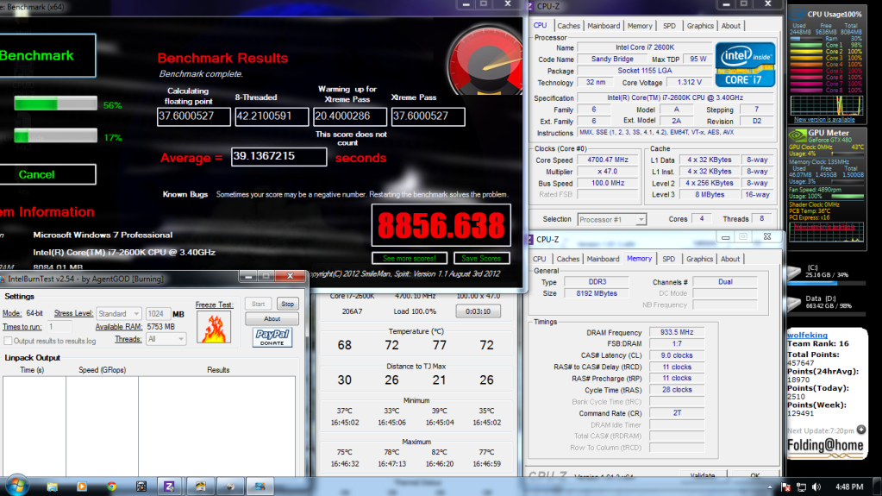Open the volume speaker tray icon

(x=816, y=487)
